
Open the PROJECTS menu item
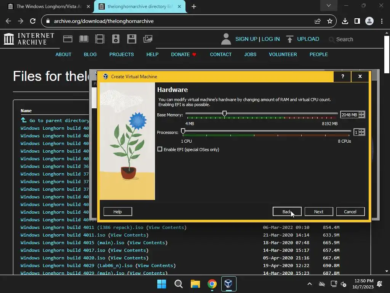[121, 54]
